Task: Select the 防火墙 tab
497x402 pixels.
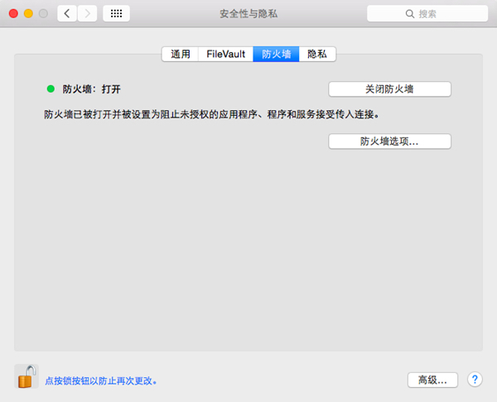Action: (276, 54)
